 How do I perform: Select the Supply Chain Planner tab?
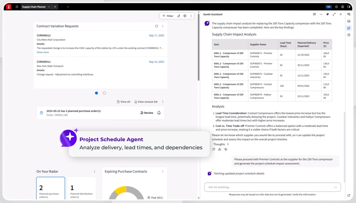(x=34, y=7)
